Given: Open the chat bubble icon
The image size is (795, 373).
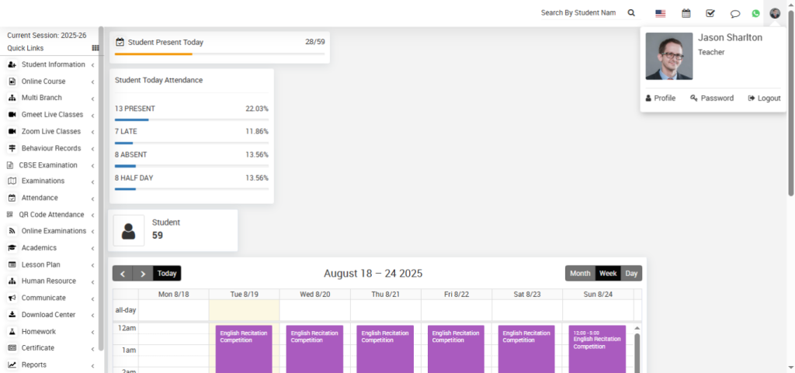Looking at the screenshot, I should tap(735, 13).
